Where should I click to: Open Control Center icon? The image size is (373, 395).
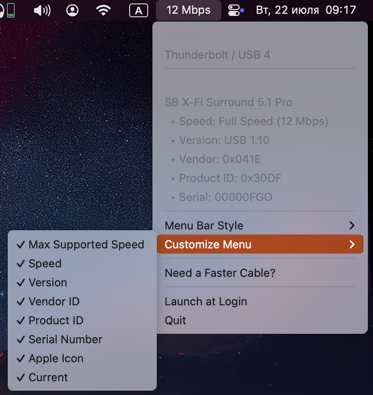(236, 11)
